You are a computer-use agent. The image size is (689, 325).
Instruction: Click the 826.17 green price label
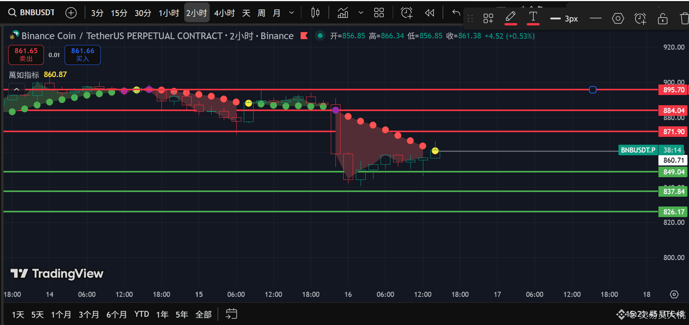point(673,212)
